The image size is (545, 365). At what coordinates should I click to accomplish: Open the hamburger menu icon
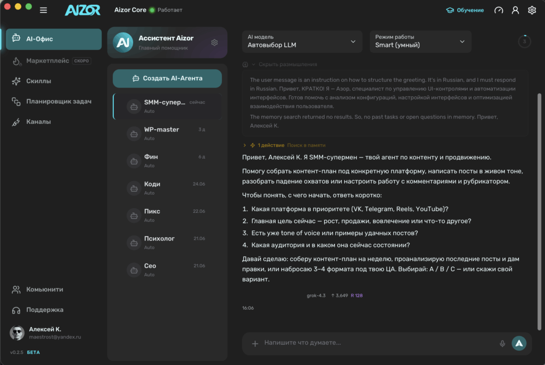click(x=44, y=10)
